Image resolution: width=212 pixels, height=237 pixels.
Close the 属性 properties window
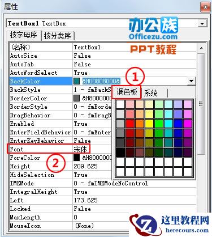click(205, 7)
